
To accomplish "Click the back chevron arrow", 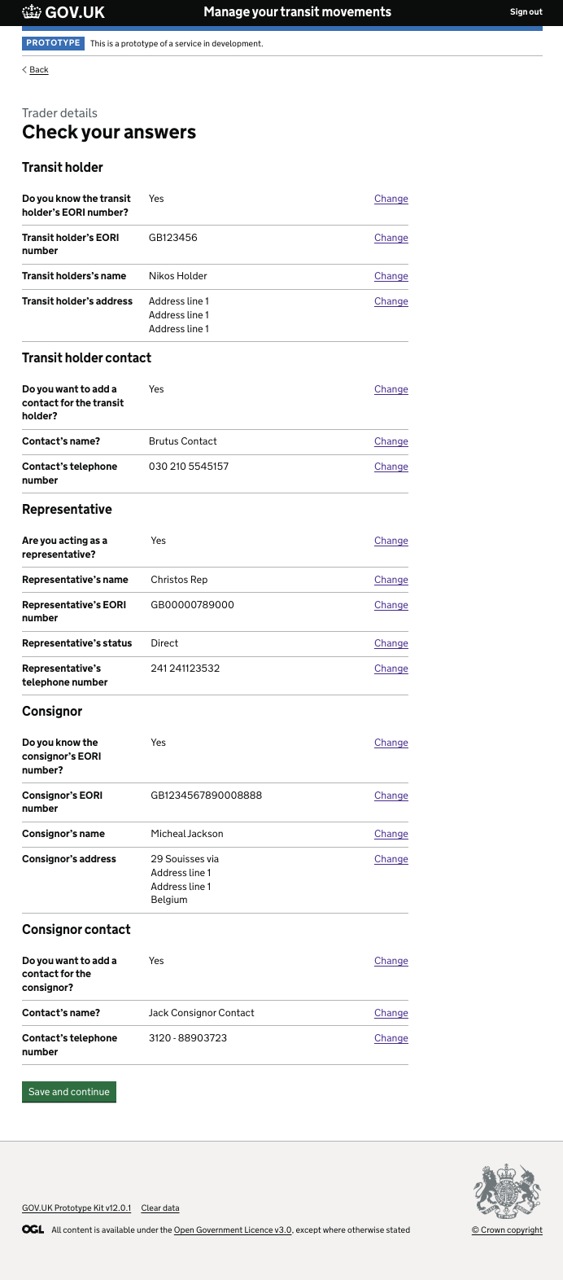I will [25, 70].
